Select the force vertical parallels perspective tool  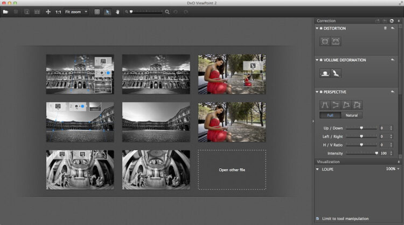[x=325, y=105]
